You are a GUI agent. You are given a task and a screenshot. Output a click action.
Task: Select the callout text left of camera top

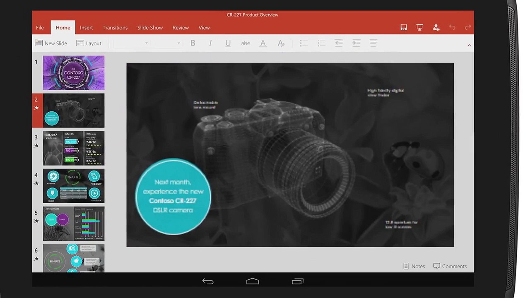click(205, 105)
